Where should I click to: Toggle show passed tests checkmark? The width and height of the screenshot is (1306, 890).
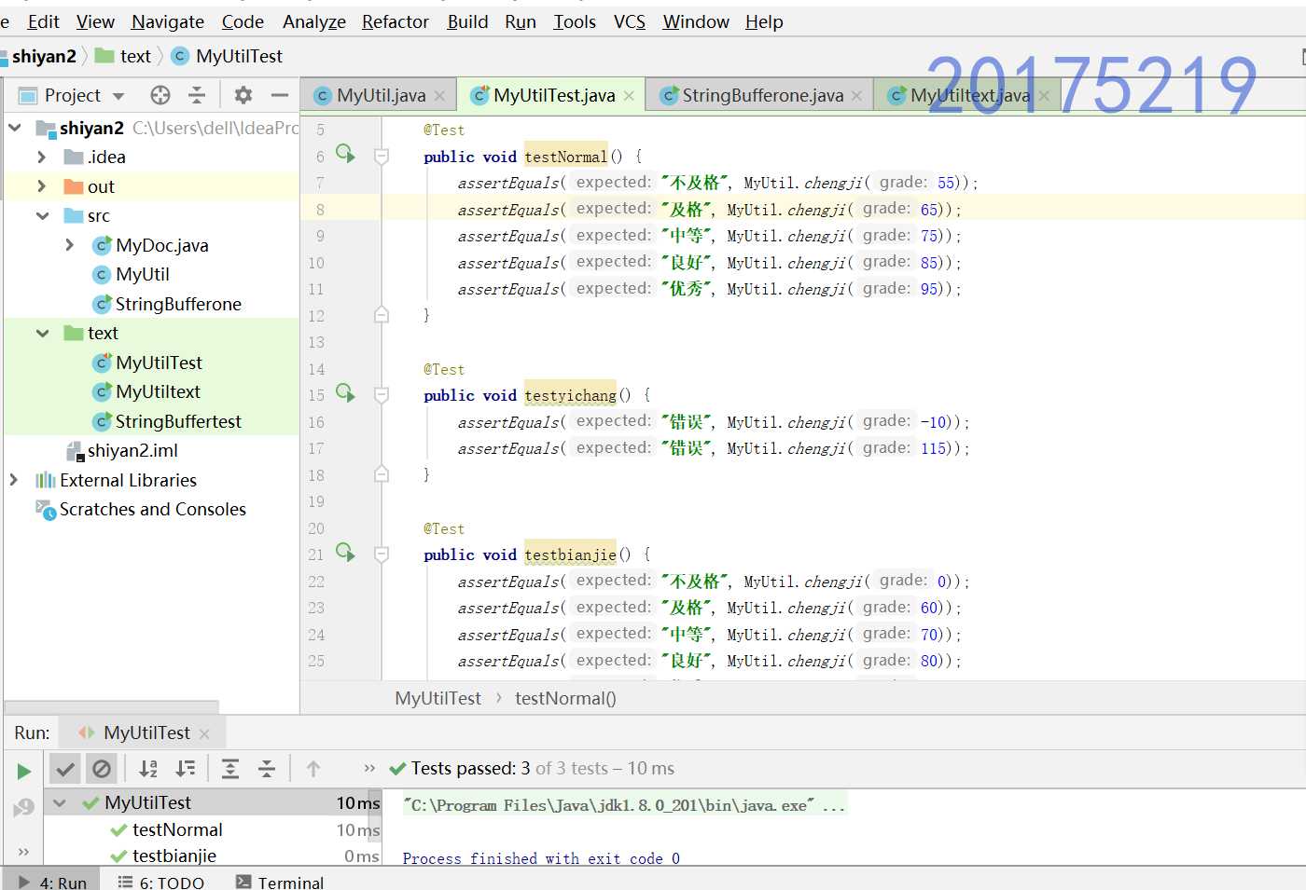point(64,769)
